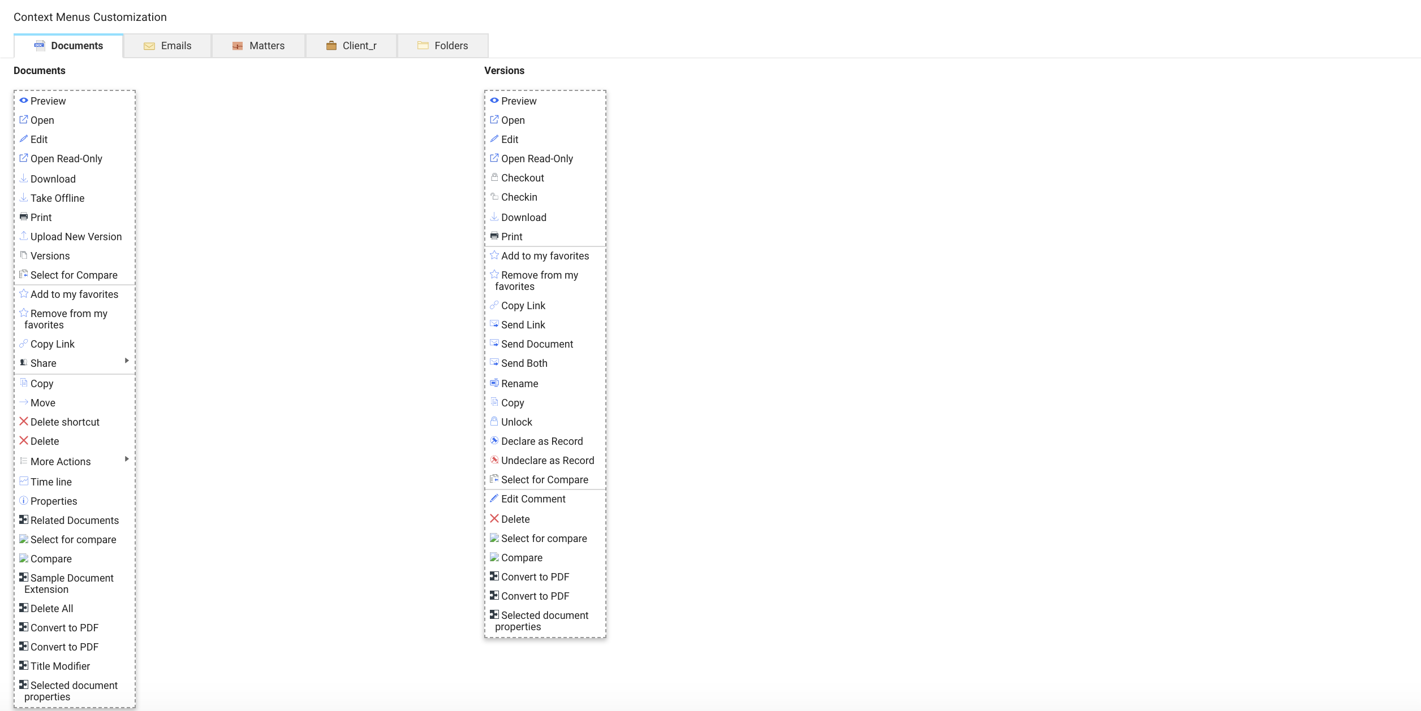1421x711 pixels.
Task: Click the eye icon next to Preview in Documents
Action: pyautogui.click(x=24, y=100)
